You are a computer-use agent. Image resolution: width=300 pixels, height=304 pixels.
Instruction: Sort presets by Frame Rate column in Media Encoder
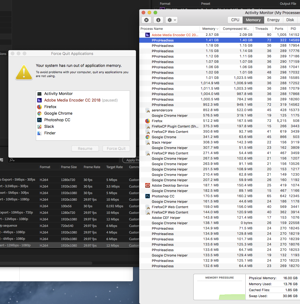(x=92, y=167)
